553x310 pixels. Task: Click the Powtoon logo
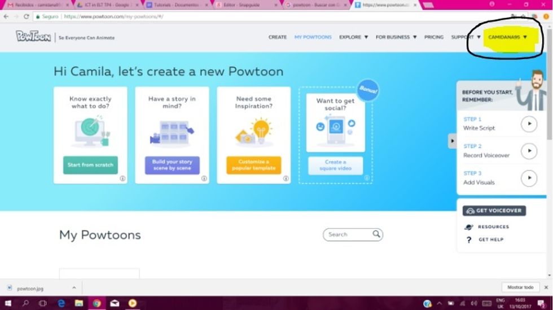point(33,36)
